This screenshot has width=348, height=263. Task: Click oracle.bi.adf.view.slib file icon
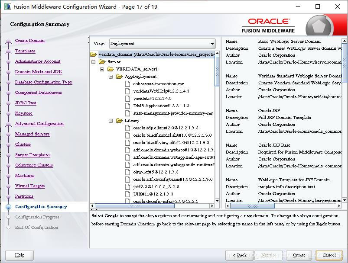click(x=127, y=142)
